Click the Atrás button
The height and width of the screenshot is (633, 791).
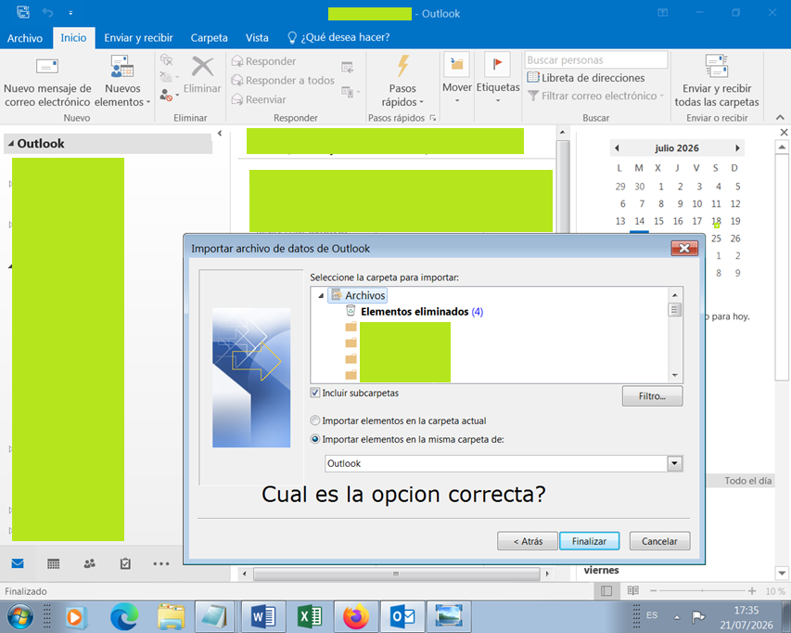[528, 541]
